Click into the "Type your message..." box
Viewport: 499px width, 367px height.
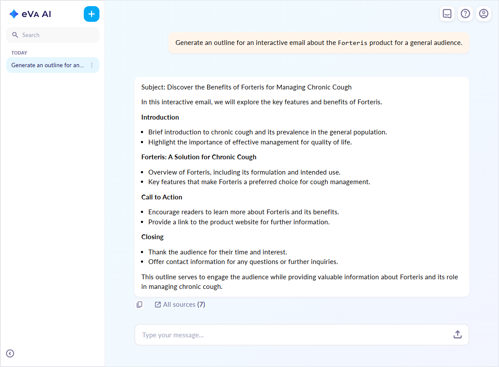point(292,335)
